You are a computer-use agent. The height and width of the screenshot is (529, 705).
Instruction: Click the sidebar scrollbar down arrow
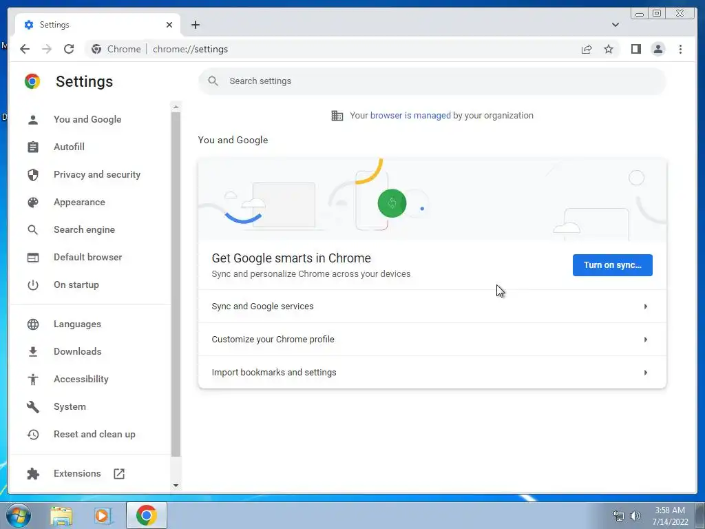[176, 486]
